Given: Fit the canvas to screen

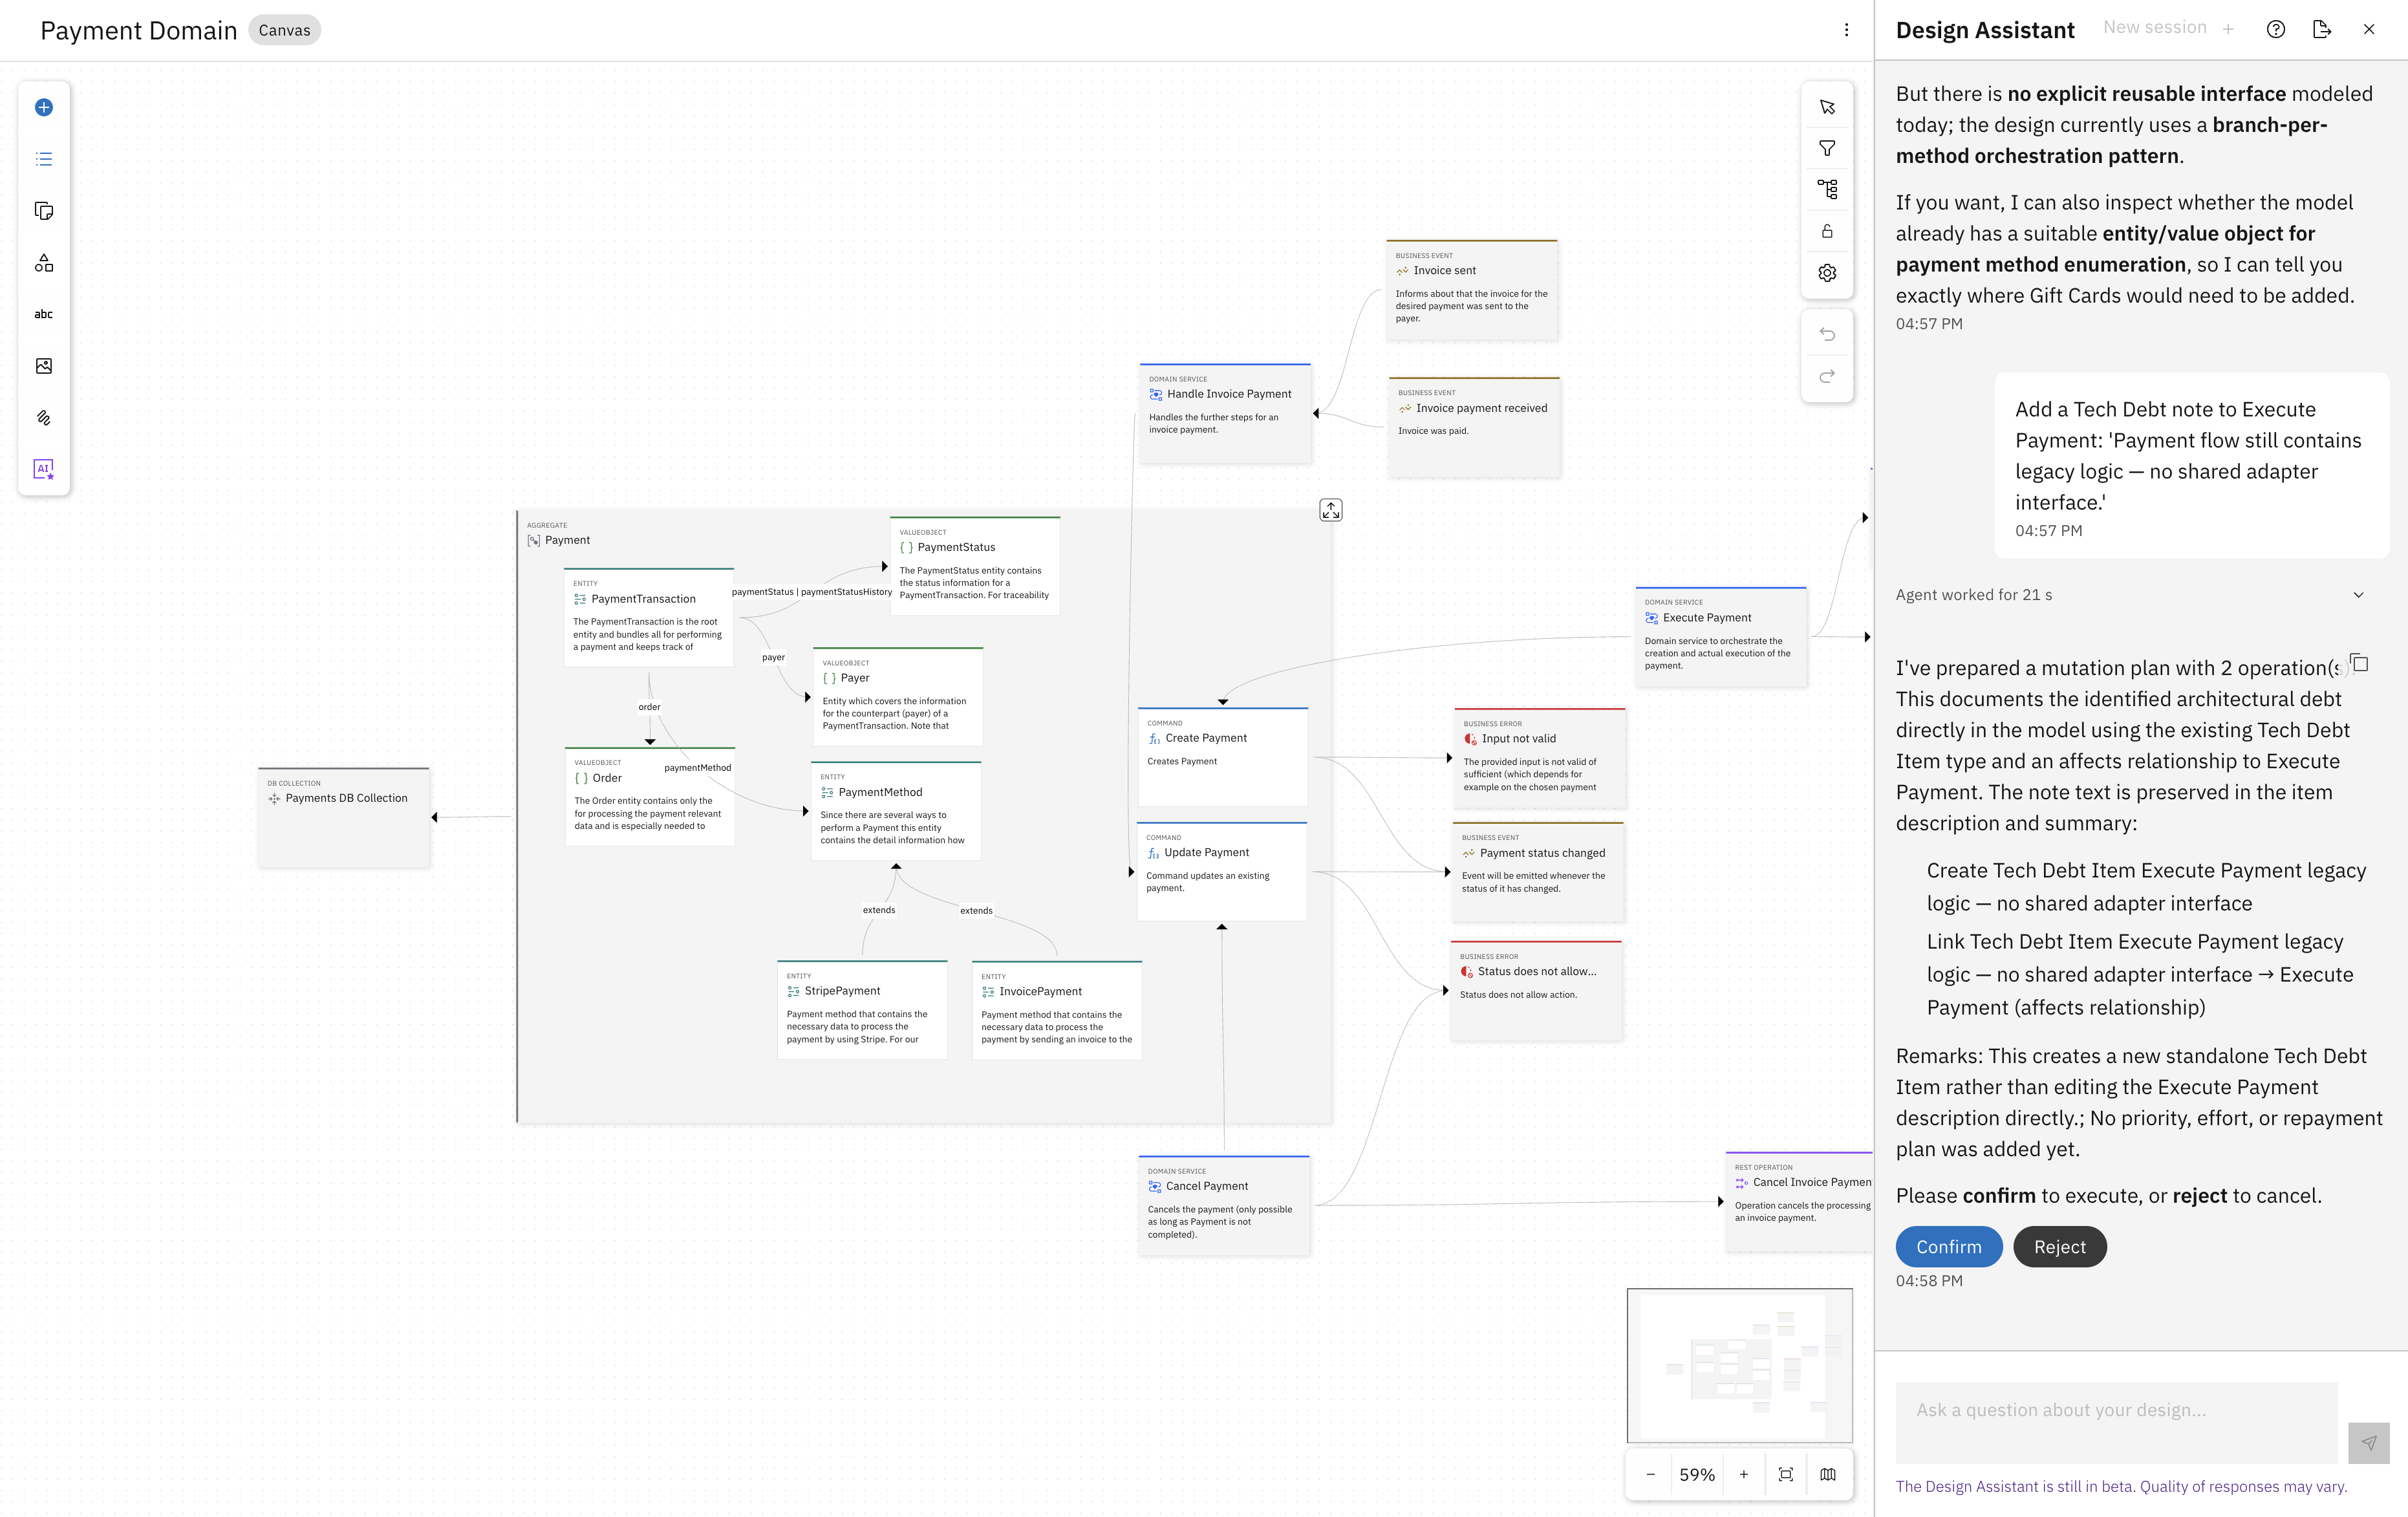Looking at the screenshot, I should 1785,1474.
